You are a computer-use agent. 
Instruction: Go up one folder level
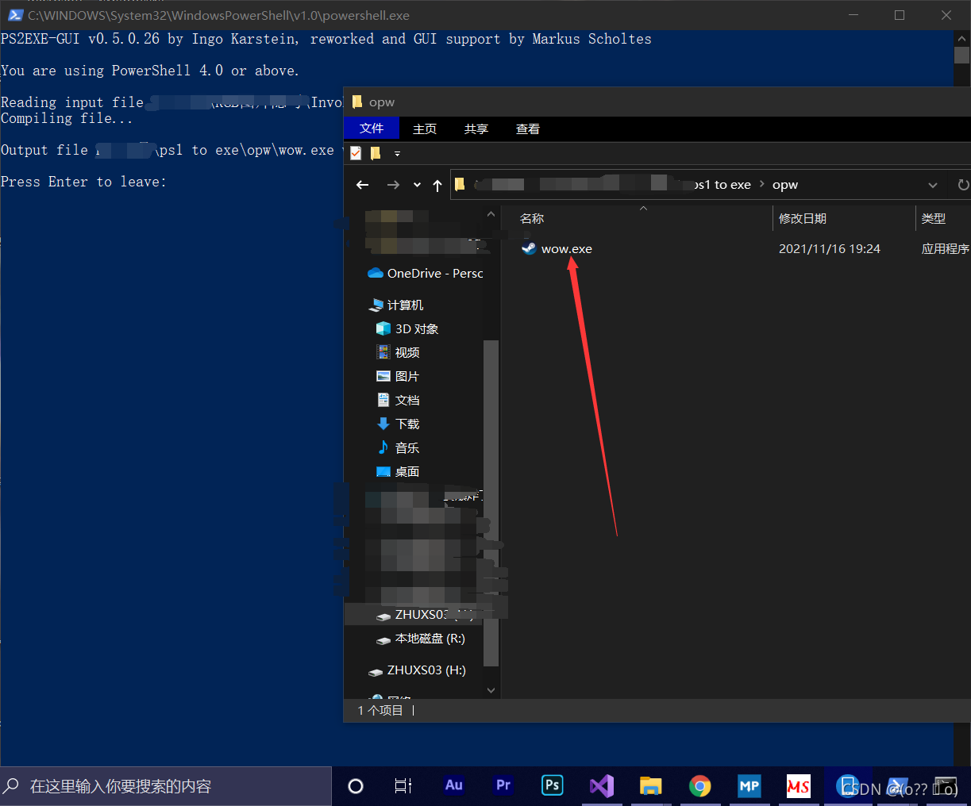(437, 185)
